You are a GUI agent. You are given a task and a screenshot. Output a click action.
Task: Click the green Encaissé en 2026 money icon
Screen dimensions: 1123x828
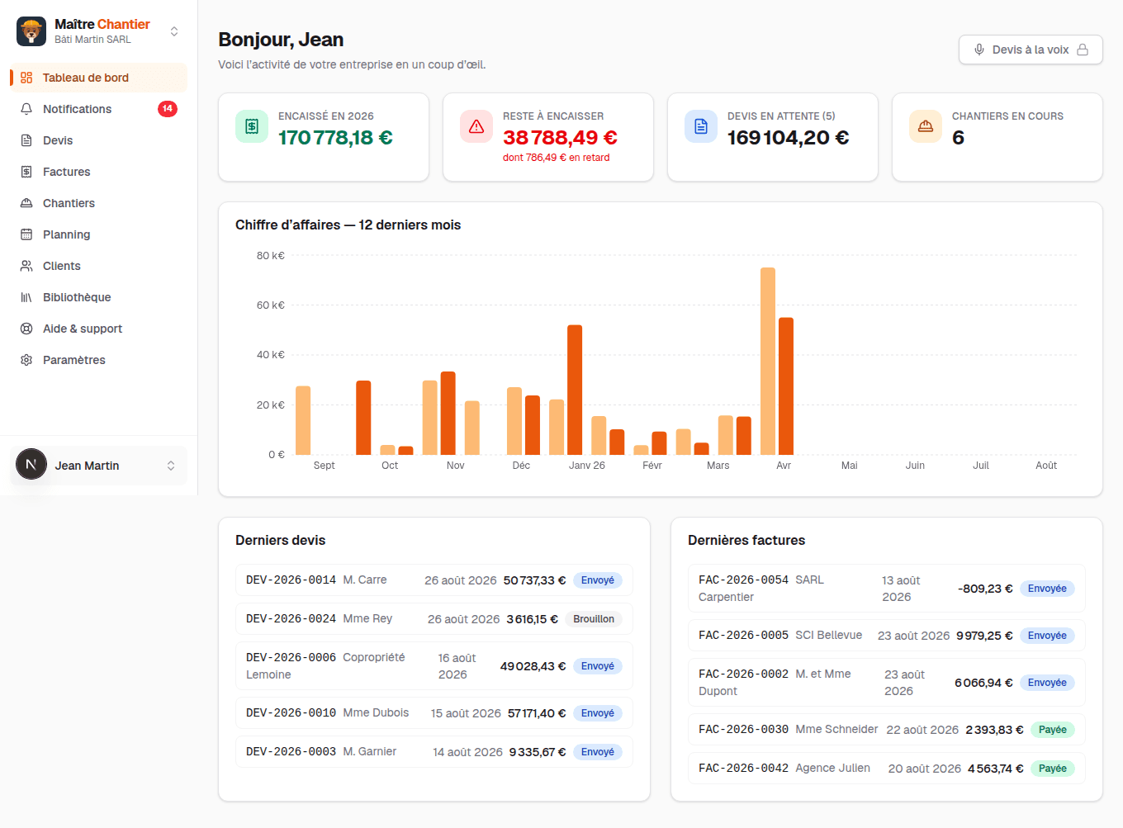[252, 126]
